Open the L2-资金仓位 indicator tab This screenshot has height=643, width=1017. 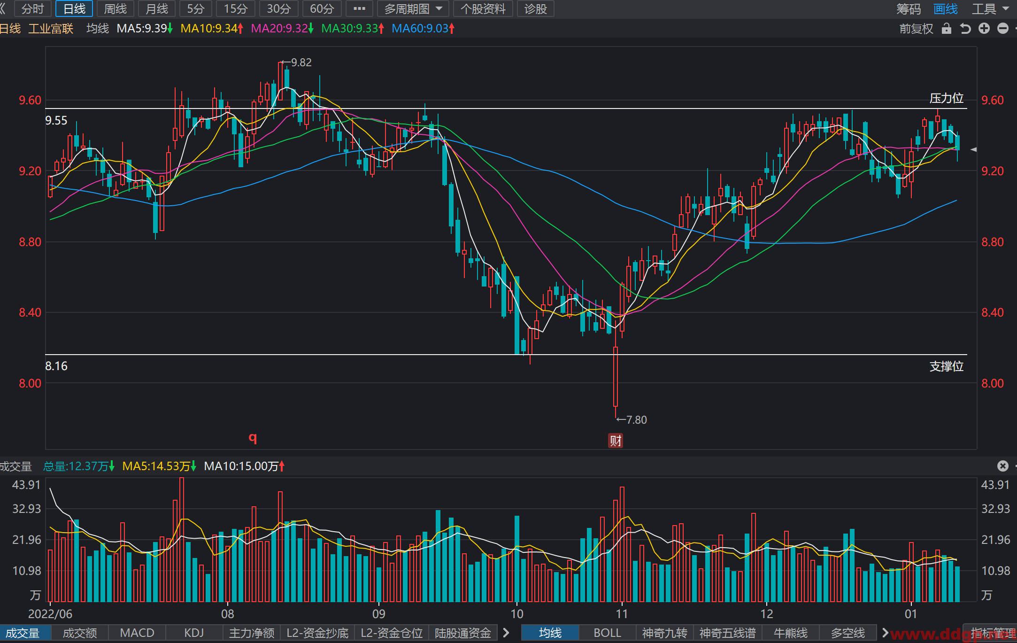pos(392,633)
